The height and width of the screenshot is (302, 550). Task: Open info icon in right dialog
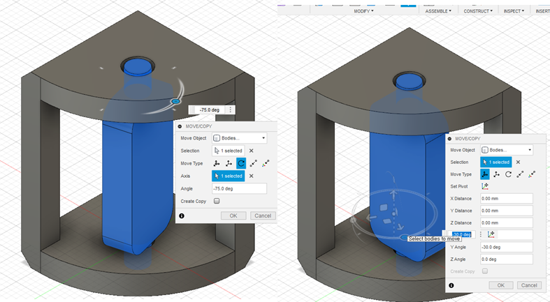point(451,285)
